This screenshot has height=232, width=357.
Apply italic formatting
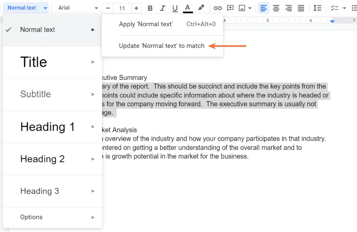[x=162, y=8]
